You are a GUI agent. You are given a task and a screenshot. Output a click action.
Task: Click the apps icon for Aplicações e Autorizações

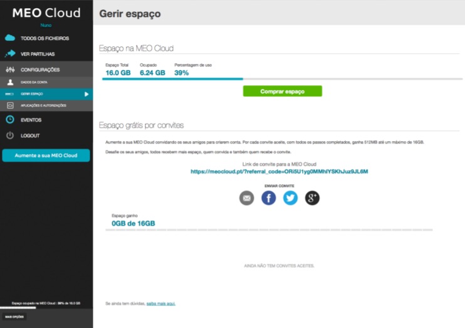pyautogui.click(x=10, y=105)
